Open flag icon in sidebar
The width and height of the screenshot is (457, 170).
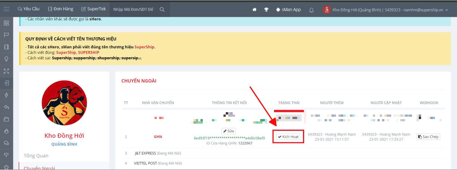click(6, 35)
